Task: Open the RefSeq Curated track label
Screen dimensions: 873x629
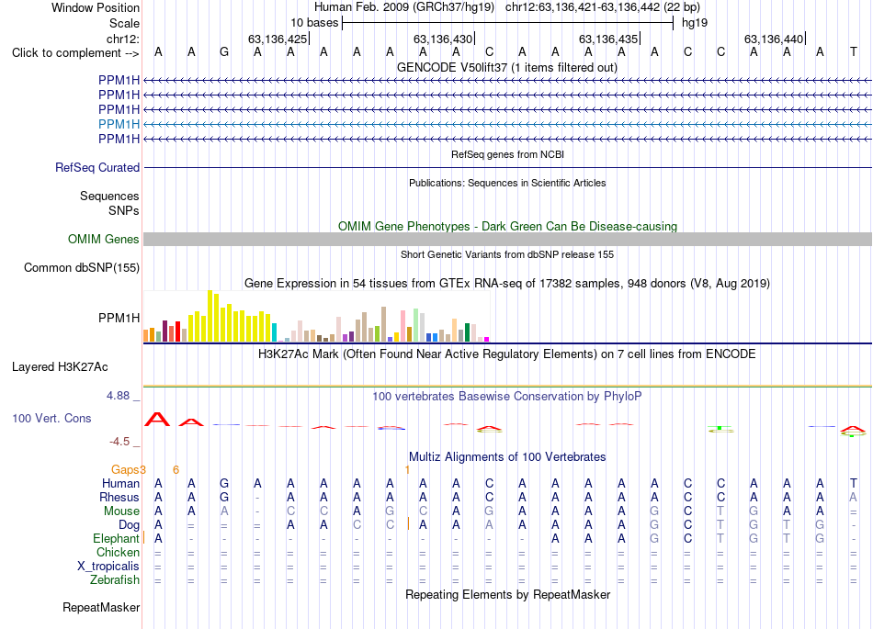Action: tap(97, 167)
